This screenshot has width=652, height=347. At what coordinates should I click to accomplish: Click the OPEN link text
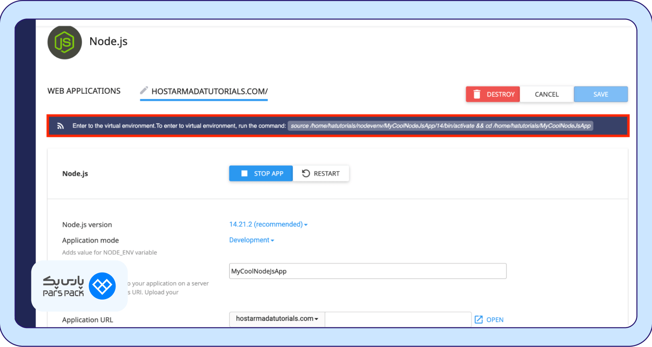[x=495, y=320]
